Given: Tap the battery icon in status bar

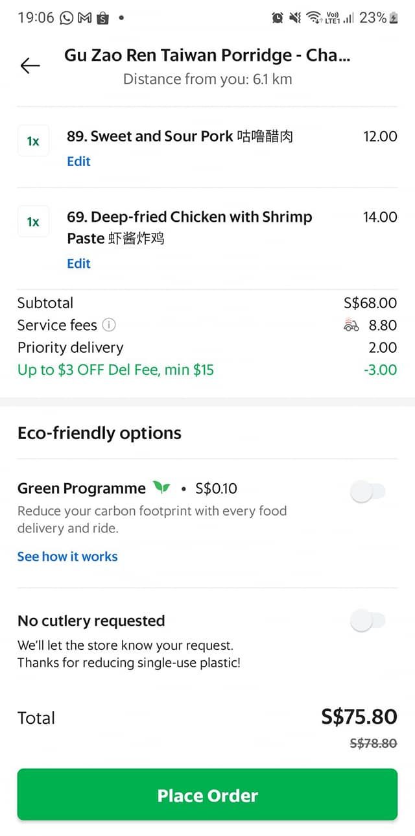Looking at the screenshot, I should pos(393,18).
